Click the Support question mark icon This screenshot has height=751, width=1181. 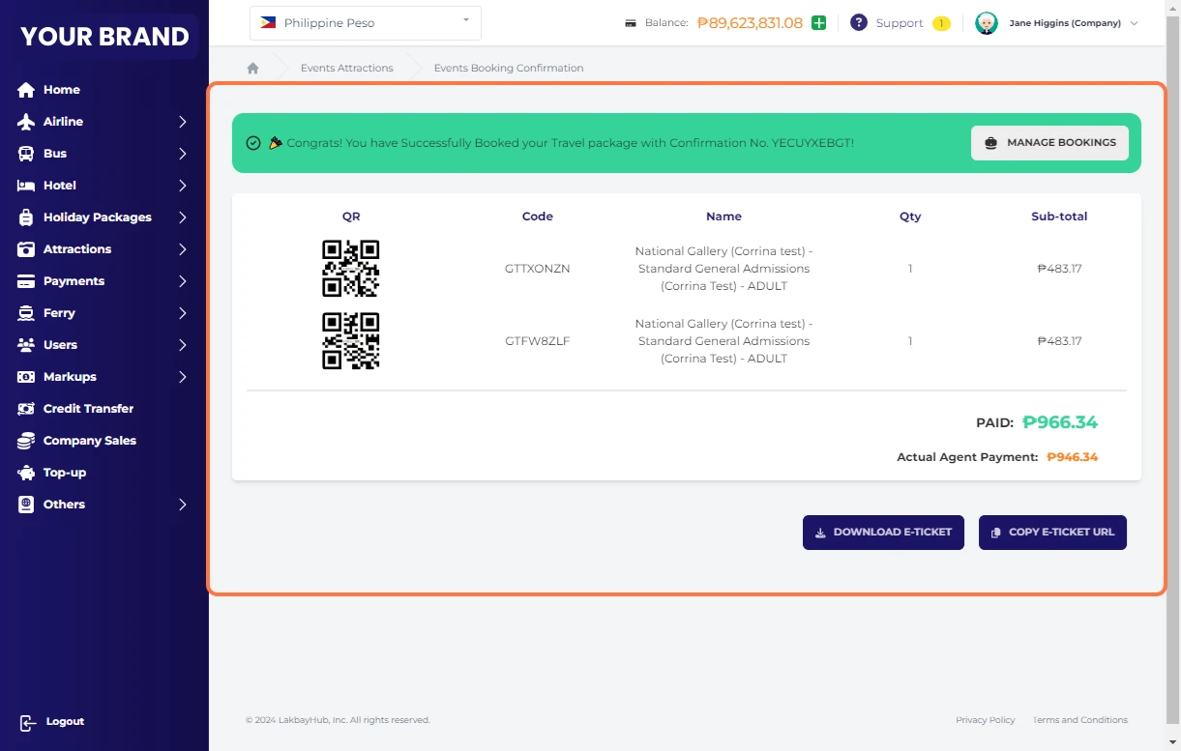click(x=858, y=23)
